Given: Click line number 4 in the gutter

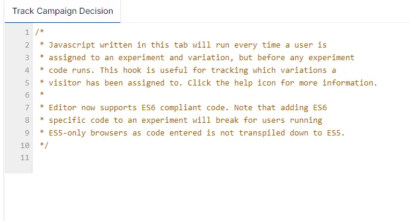Looking at the screenshot, I should tap(27, 70).
